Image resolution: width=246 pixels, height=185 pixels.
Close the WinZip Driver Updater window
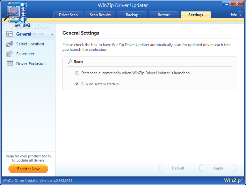pyautogui.click(x=237, y=4)
